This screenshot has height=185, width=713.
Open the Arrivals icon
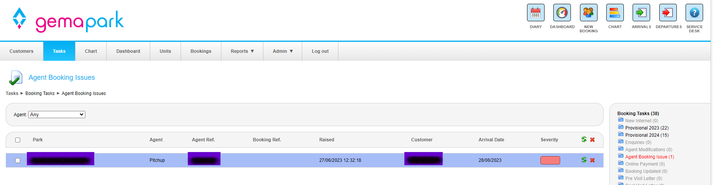point(641,13)
